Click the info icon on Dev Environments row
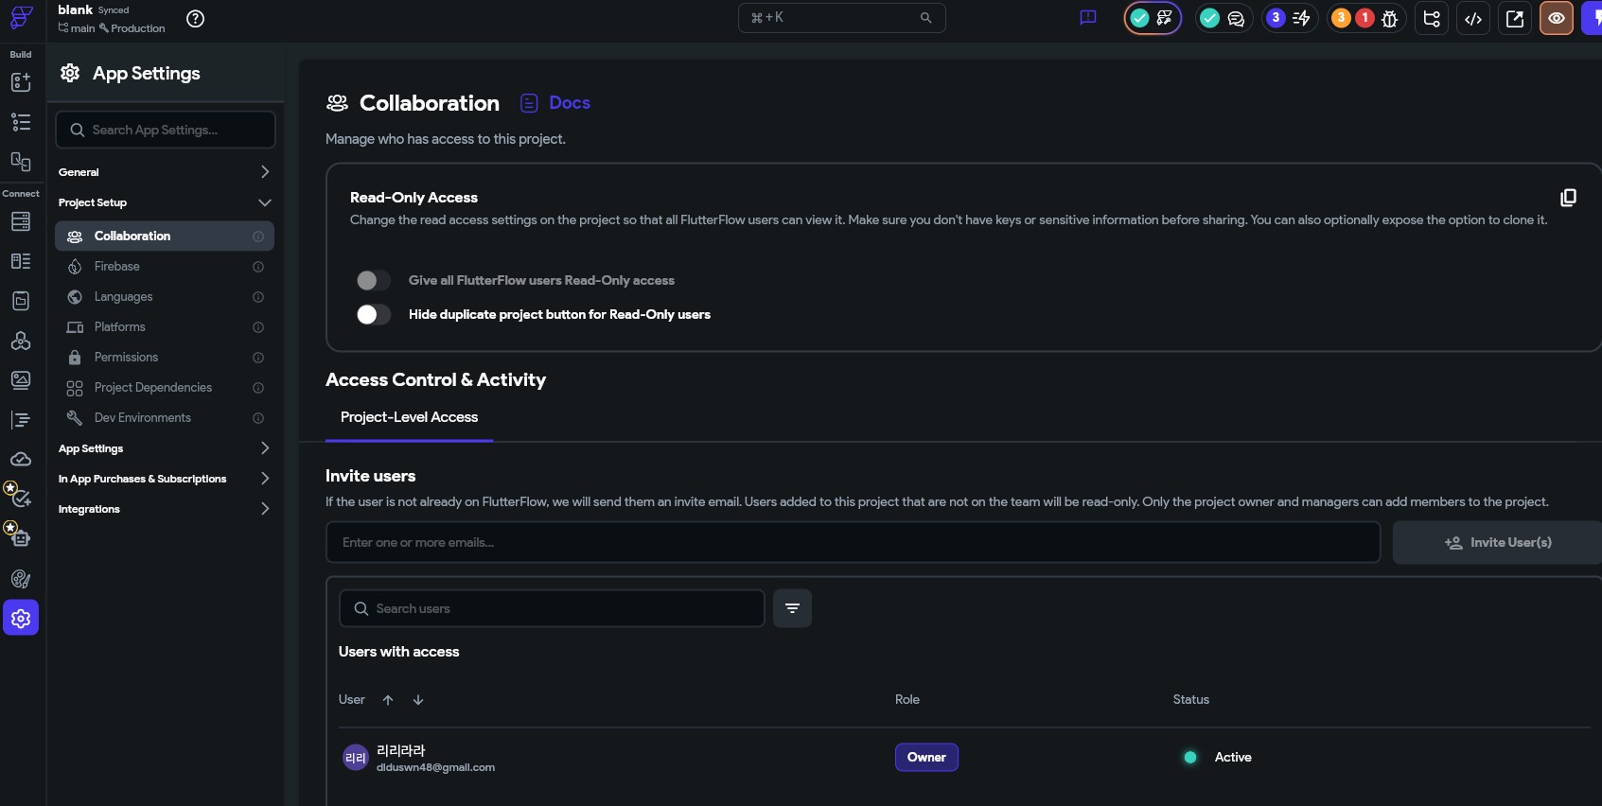Screen dimensions: 1602x806 click(x=258, y=418)
